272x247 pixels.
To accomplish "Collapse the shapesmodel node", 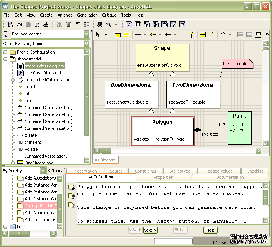I will coord(5,59).
